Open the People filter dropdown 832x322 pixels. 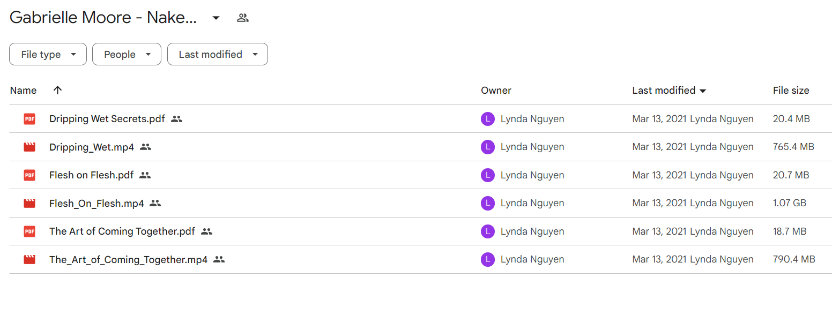pos(127,54)
